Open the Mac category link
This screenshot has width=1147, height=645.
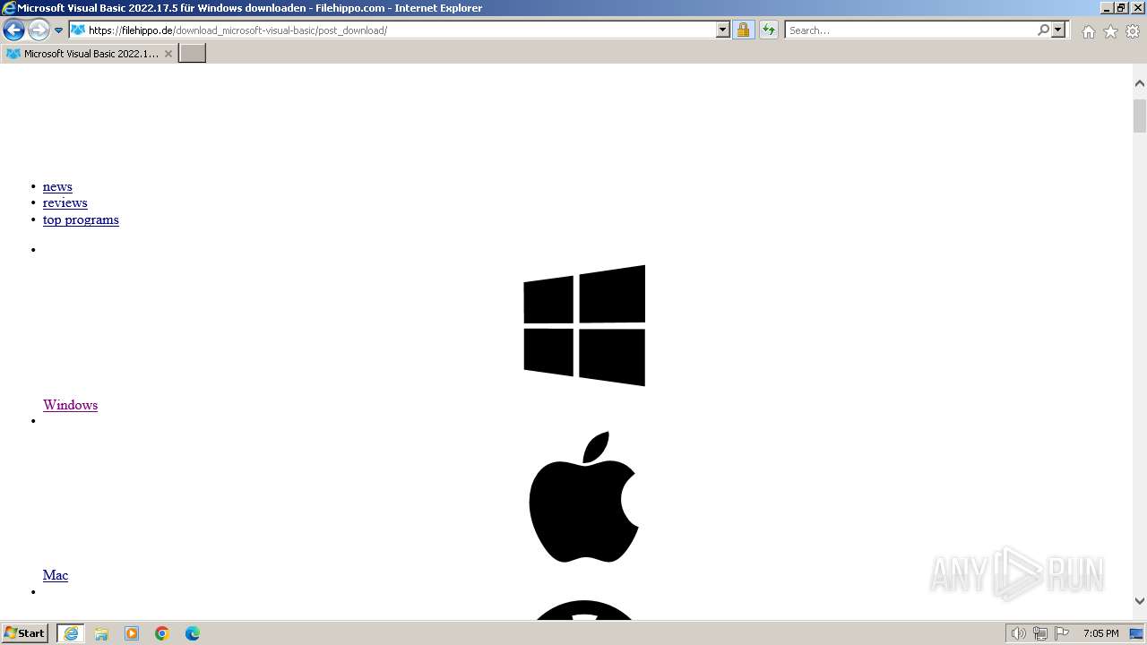(56, 575)
